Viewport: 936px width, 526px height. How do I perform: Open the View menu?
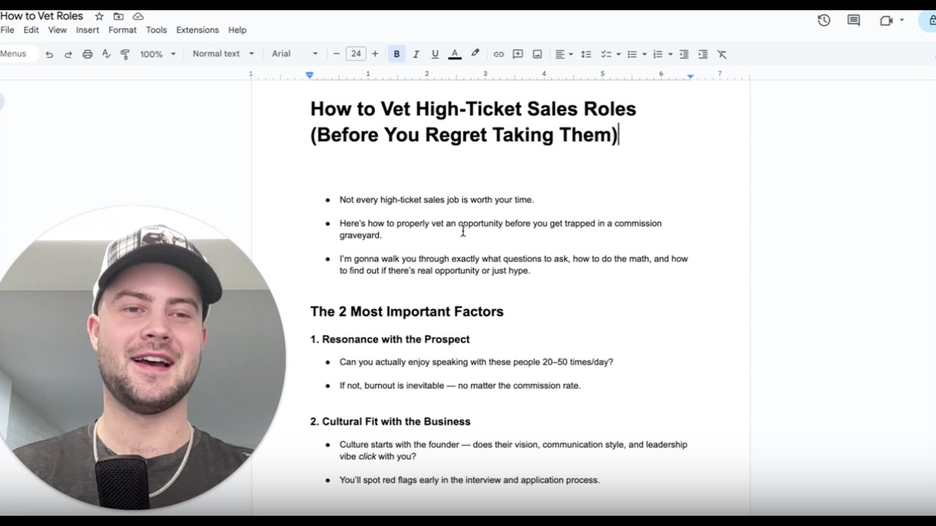(x=57, y=30)
